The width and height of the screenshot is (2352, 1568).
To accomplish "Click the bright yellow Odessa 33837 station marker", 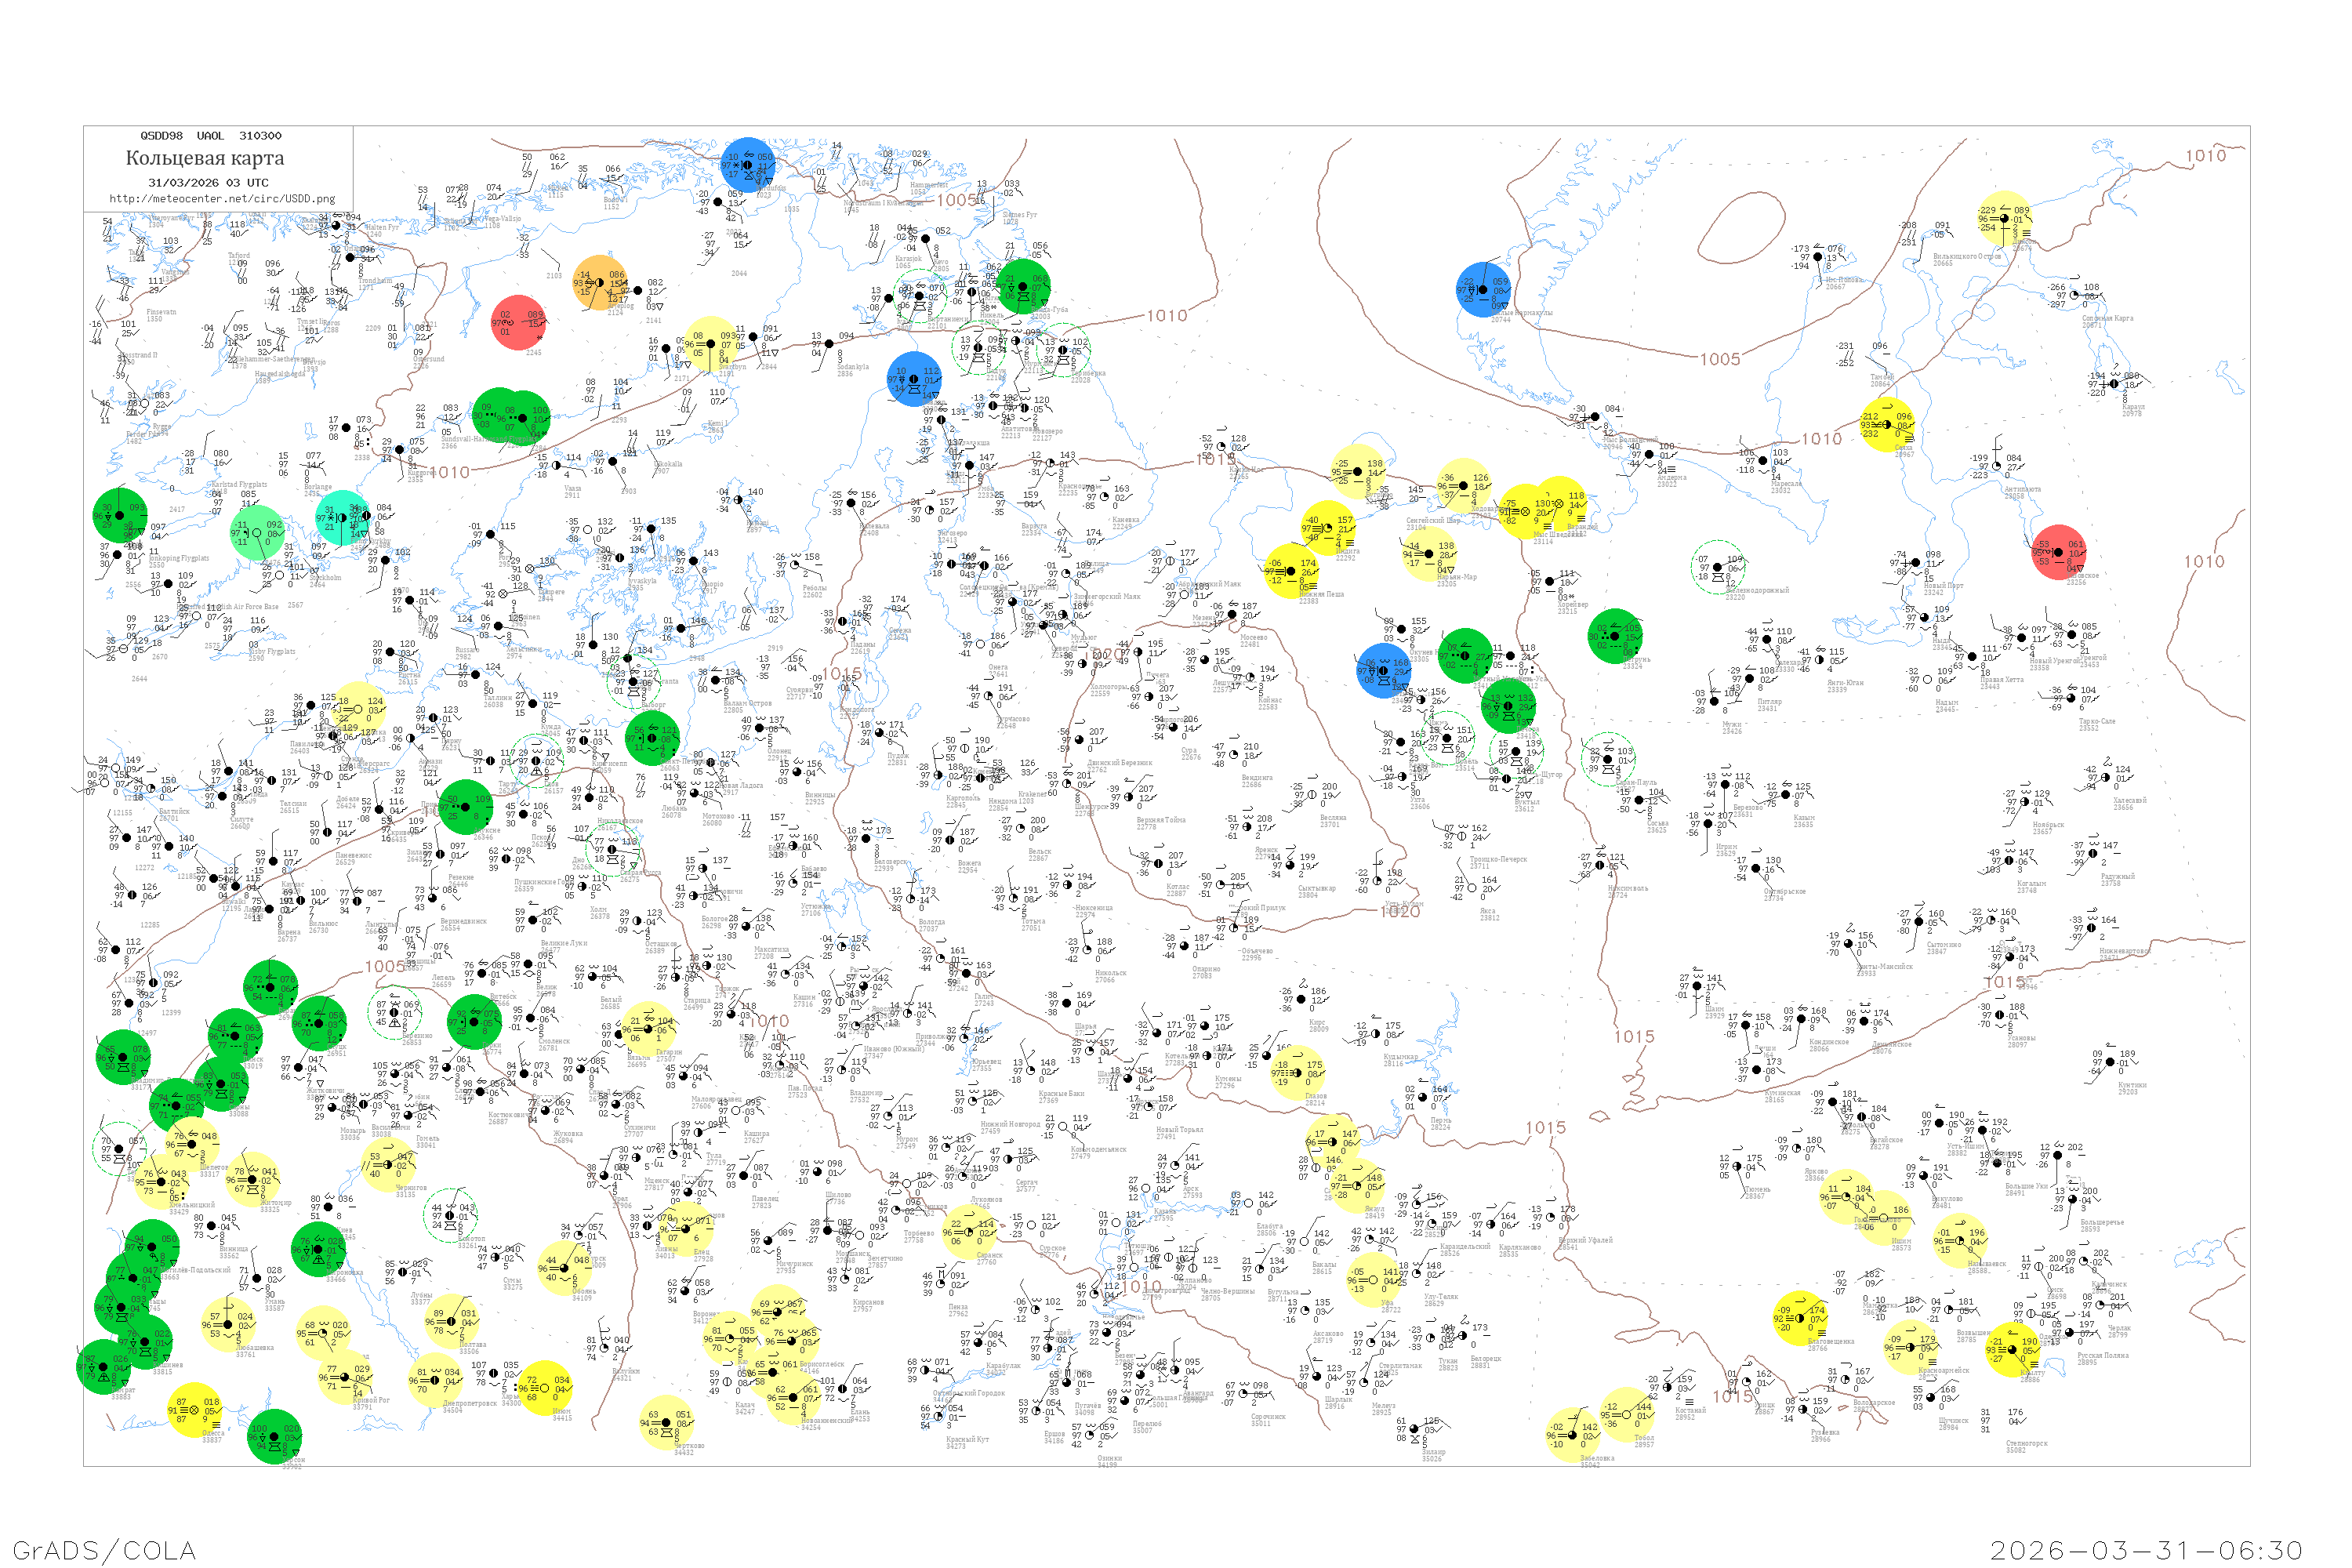I will [194, 1410].
